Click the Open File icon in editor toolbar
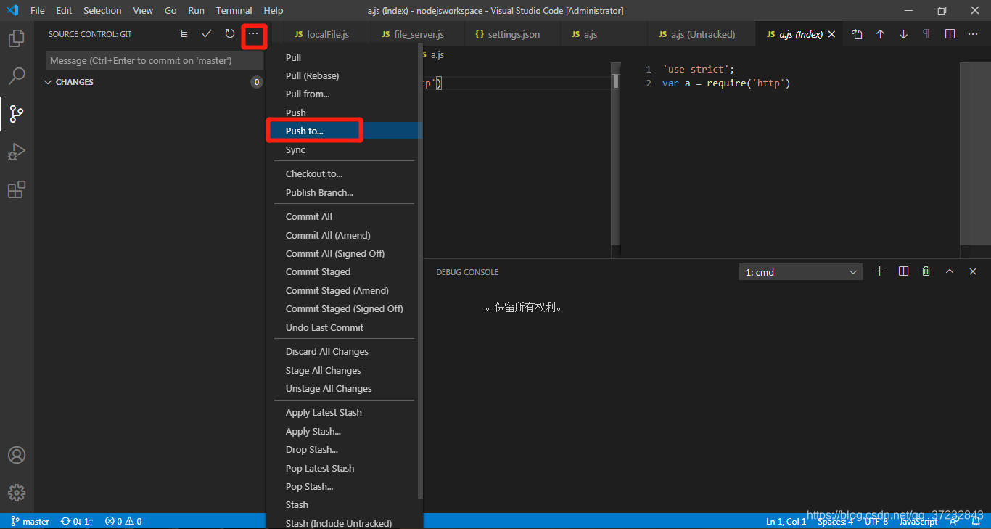The height and width of the screenshot is (529, 991). tap(857, 34)
